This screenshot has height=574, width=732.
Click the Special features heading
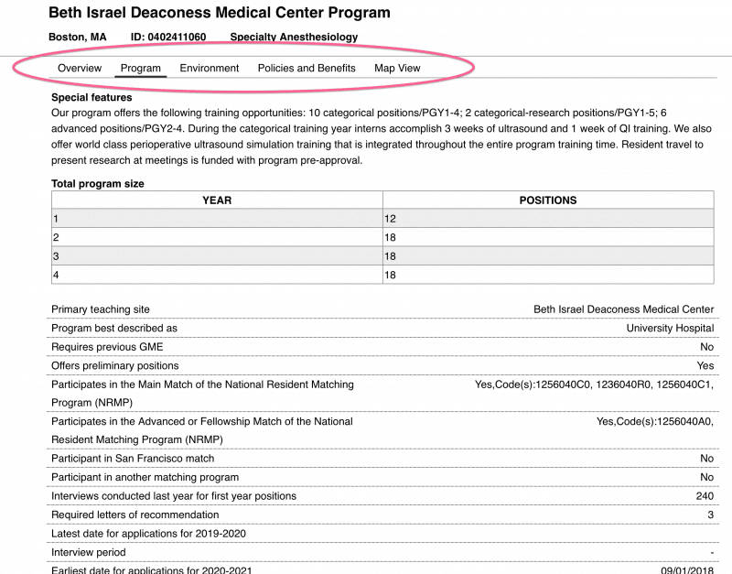coord(91,97)
